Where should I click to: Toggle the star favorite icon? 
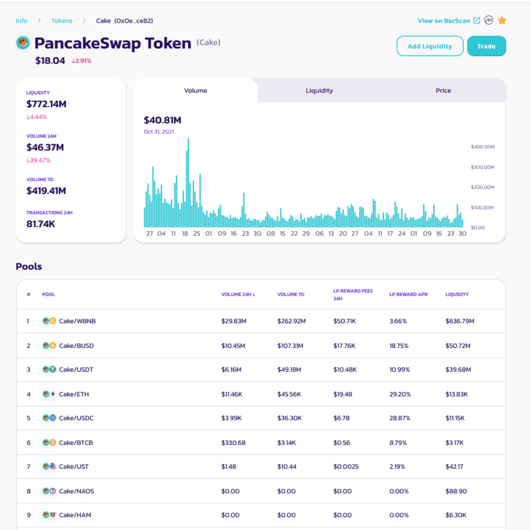coord(502,20)
